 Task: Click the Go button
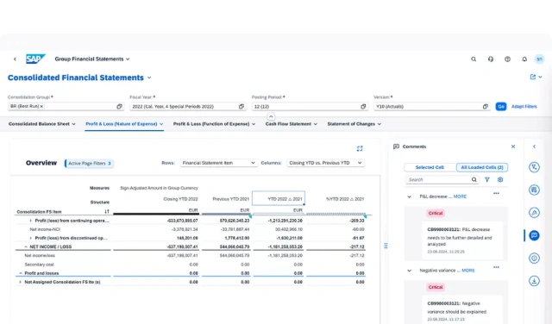(500, 106)
